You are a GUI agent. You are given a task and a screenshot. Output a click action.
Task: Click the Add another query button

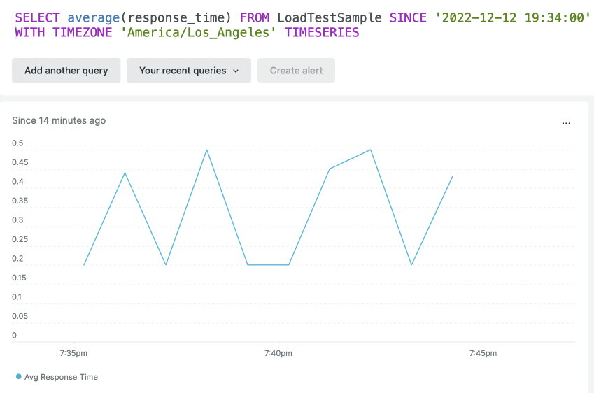point(66,71)
